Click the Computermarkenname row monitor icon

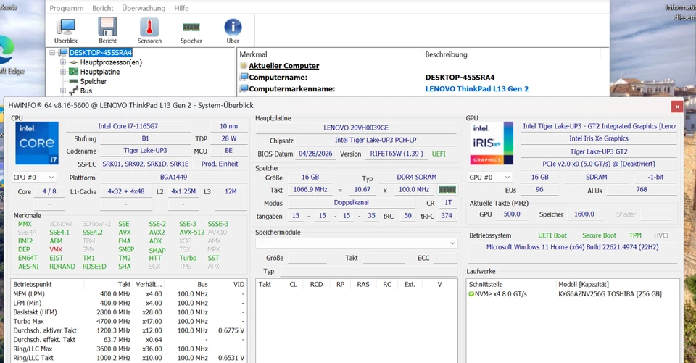(244, 88)
